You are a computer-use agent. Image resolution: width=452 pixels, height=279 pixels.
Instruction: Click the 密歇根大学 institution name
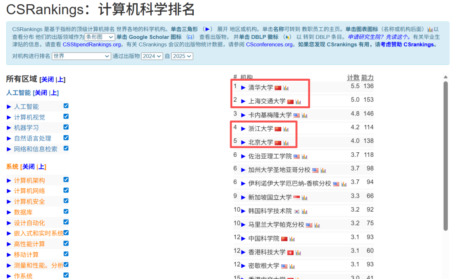click(x=264, y=266)
